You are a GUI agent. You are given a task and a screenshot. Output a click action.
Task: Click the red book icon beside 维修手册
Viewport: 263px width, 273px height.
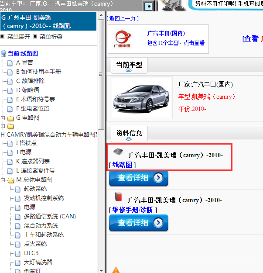tap(119, 197)
